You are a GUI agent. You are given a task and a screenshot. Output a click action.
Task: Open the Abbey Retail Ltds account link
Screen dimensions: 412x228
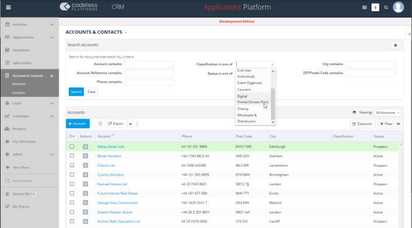click(110, 147)
